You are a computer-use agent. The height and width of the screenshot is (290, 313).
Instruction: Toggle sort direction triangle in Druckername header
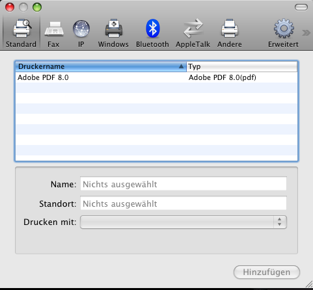click(x=181, y=66)
